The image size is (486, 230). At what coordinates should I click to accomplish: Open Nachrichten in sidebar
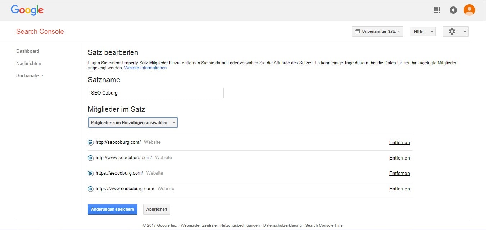coord(29,63)
